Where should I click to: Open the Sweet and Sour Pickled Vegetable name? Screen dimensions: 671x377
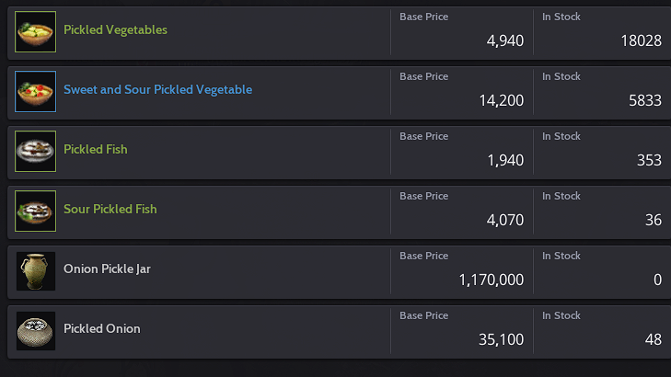click(157, 90)
